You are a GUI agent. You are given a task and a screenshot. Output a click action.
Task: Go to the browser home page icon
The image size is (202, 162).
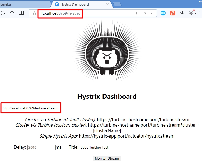click(12, 13)
